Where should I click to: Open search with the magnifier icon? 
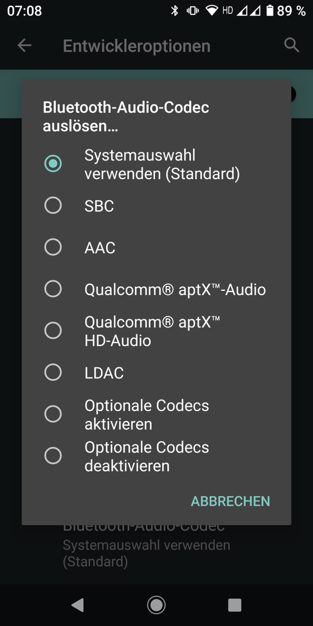click(x=292, y=46)
